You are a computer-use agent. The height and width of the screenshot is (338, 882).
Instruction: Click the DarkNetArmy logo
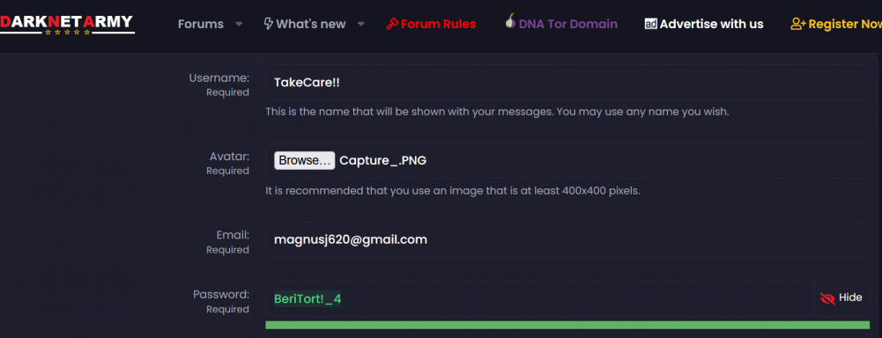67,25
